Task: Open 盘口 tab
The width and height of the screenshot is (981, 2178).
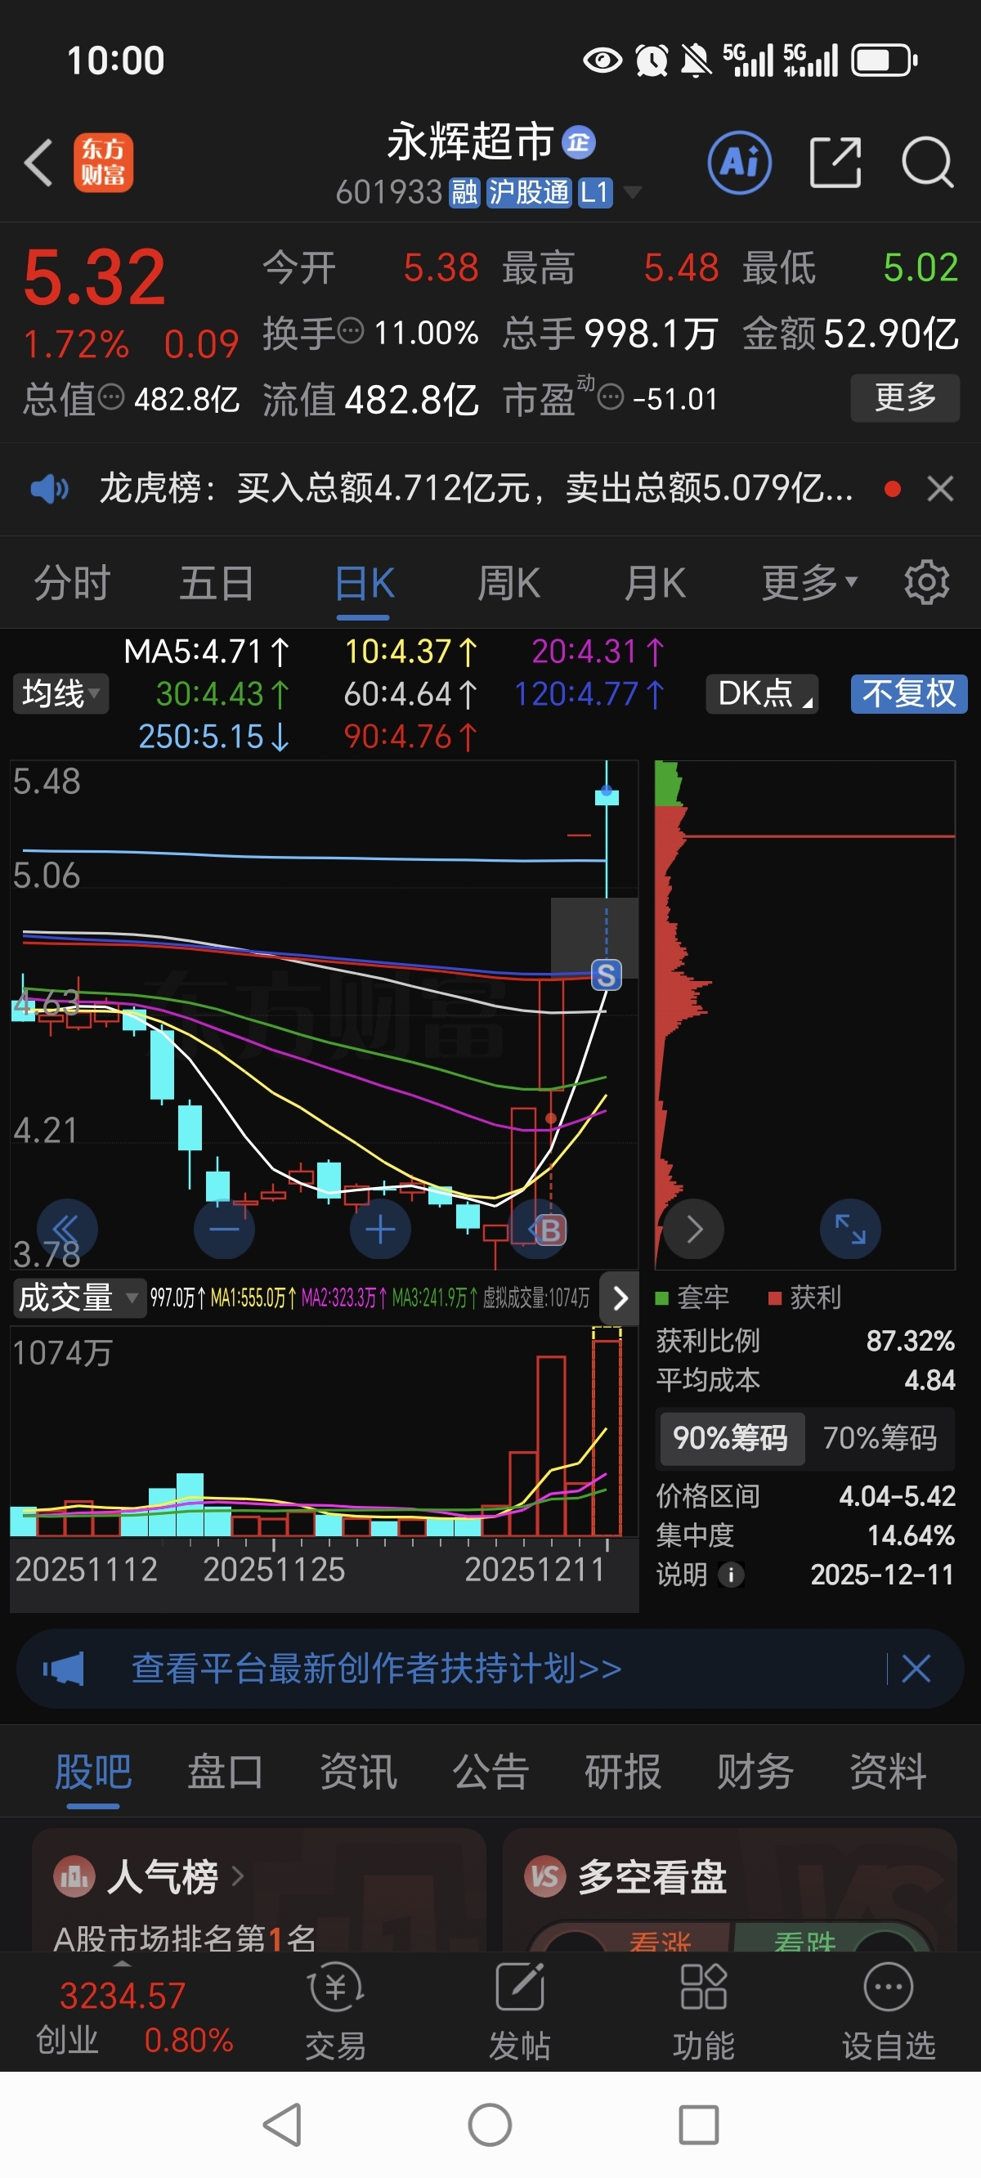Action: pos(225,1772)
